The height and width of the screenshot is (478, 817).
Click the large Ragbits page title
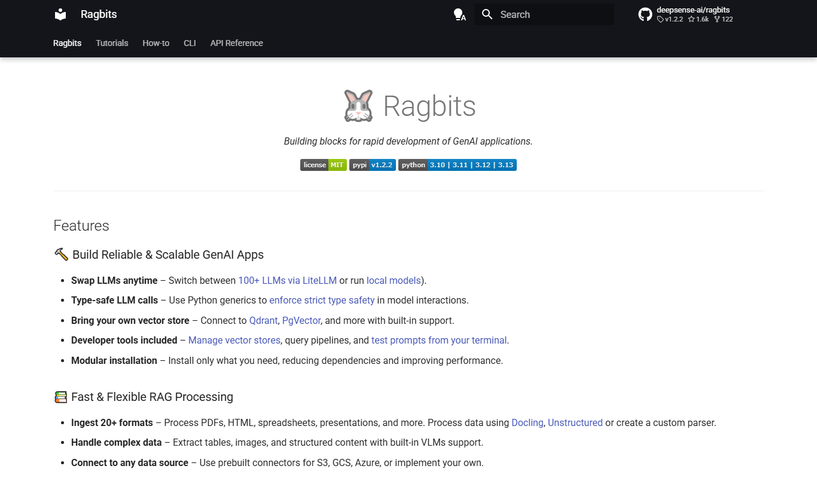[x=429, y=106]
